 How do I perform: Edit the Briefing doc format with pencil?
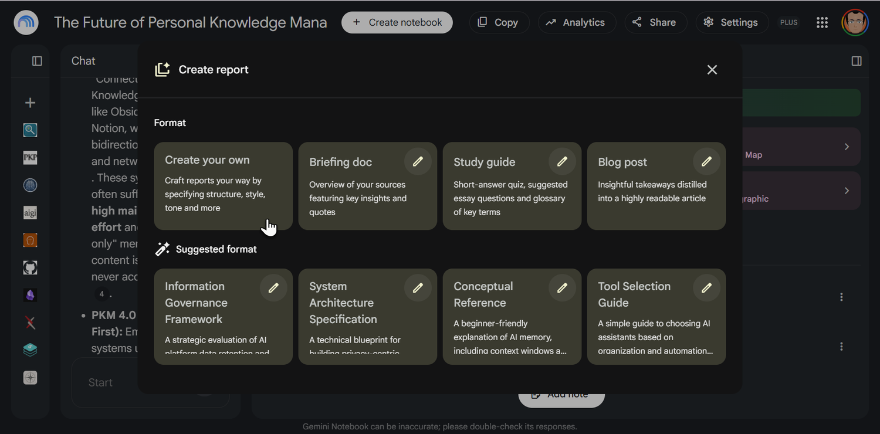pyautogui.click(x=418, y=161)
